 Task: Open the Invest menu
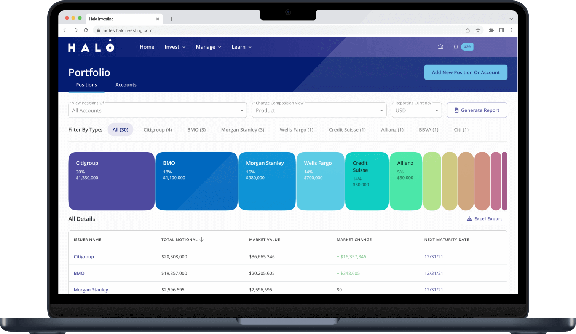coord(175,47)
